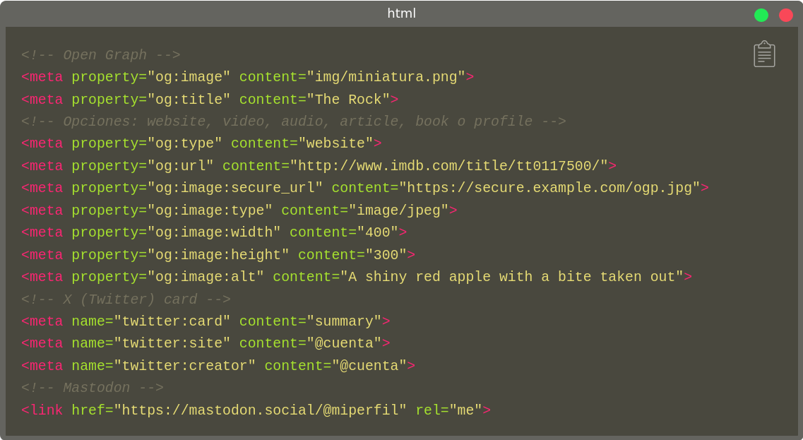Click the X (Twitter) card comment
The image size is (803, 440).
click(126, 299)
